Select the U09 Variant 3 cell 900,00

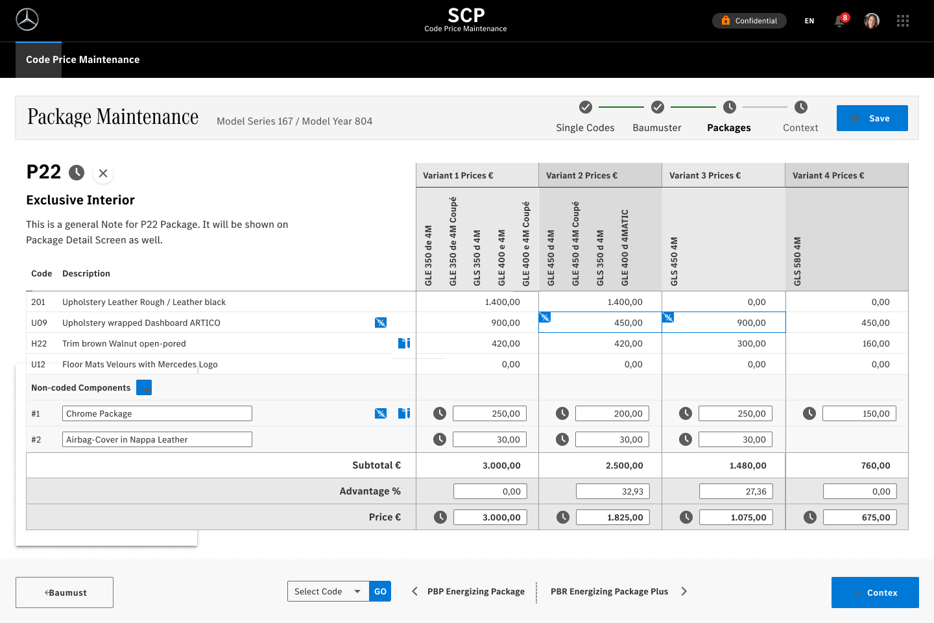pyautogui.click(x=724, y=323)
